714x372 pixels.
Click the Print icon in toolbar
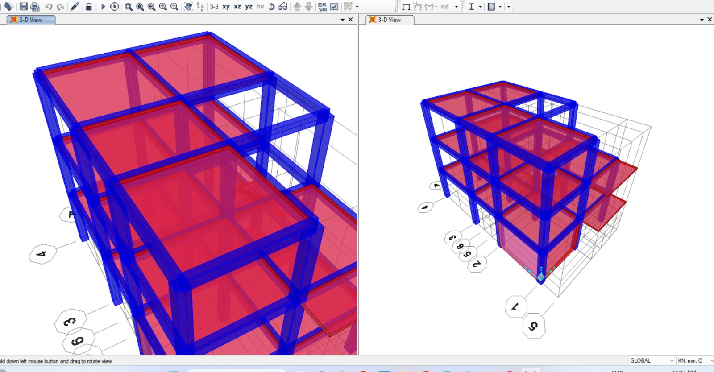click(35, 7)
